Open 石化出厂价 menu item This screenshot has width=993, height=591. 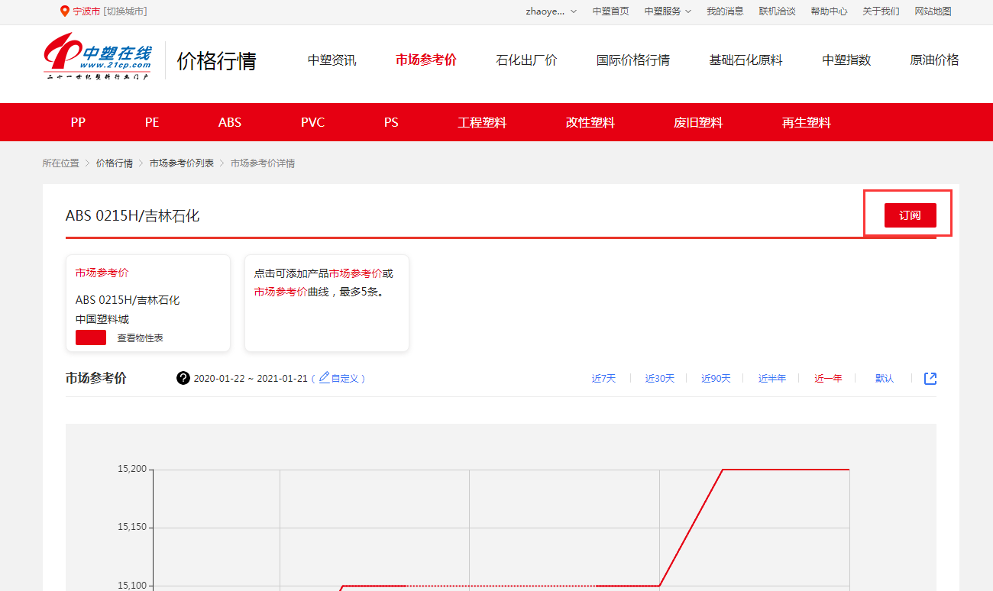527,60
